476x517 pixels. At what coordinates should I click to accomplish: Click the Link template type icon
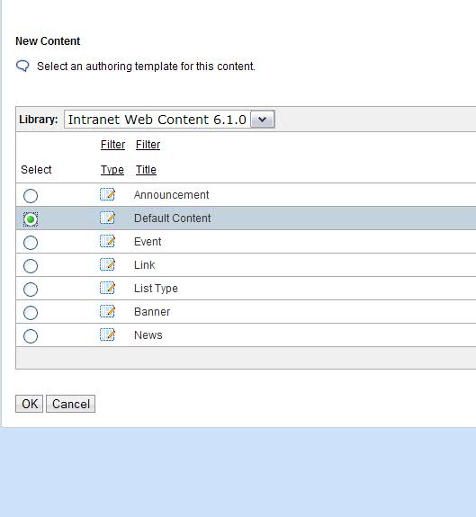pyautogui.click(x=107, y=264)
